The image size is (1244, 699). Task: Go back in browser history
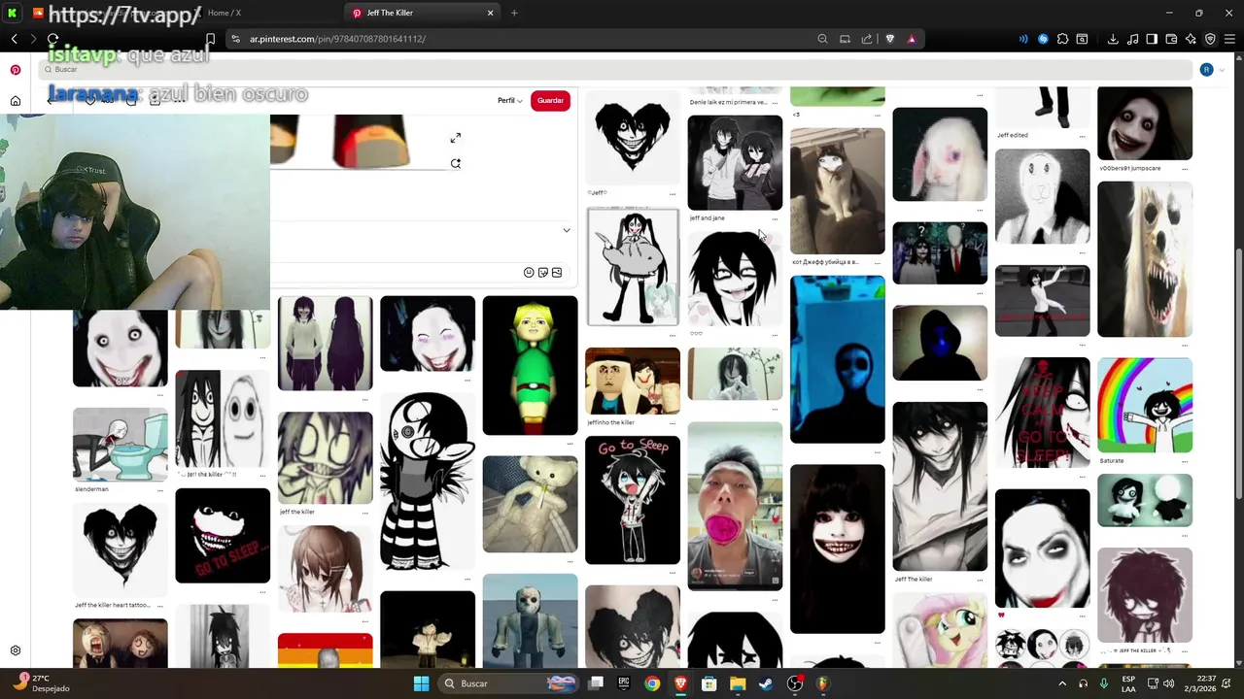[x=14, y=39]
